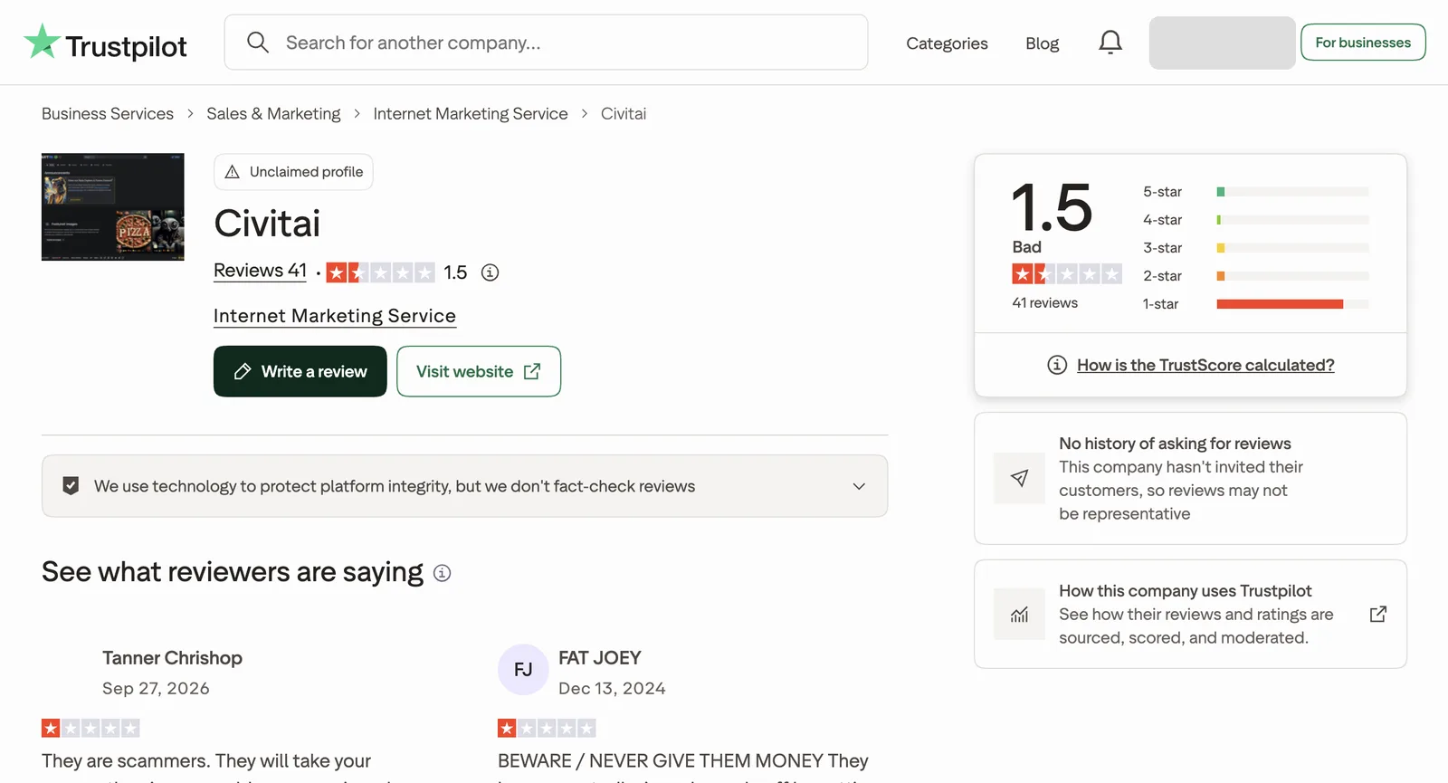
Task: Click the FJ avatar of FAT JOEY
Action: tap(523, 670)
